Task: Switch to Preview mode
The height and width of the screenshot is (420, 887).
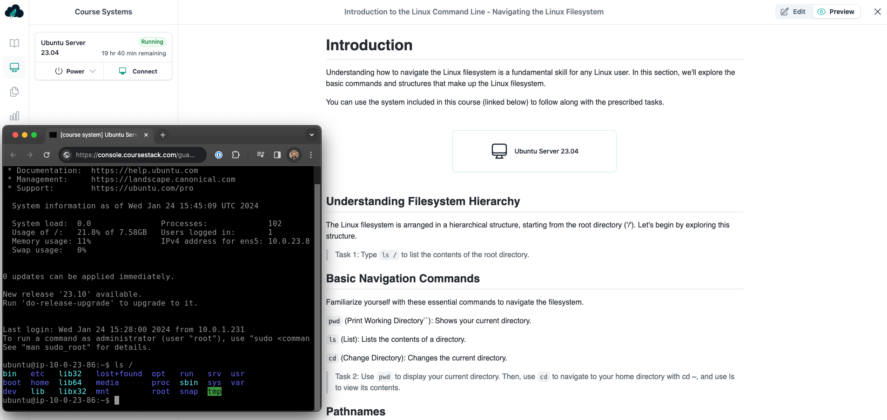Action: [x=836, y=11]
